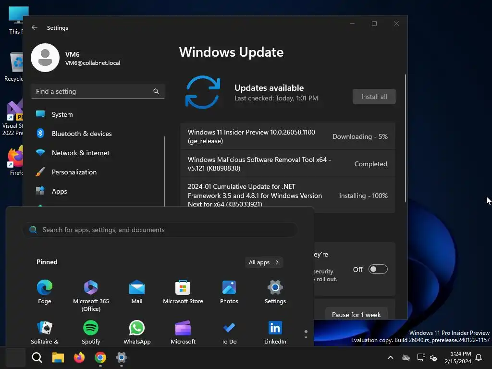Launch Firefox from the taskbar
This screenshot has height=369, width=492.
(x=79, y=357)
